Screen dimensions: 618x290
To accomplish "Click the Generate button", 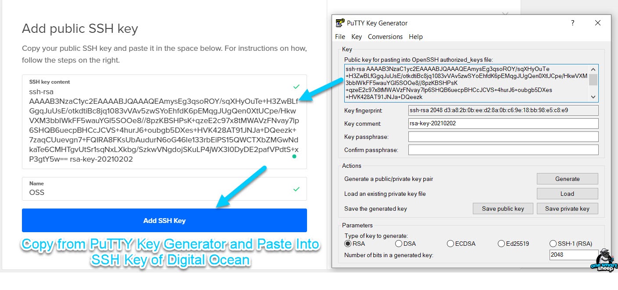I will [567, 179].
